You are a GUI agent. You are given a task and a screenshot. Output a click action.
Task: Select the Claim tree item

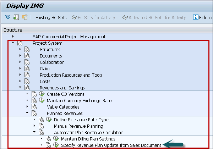[45, 69]
